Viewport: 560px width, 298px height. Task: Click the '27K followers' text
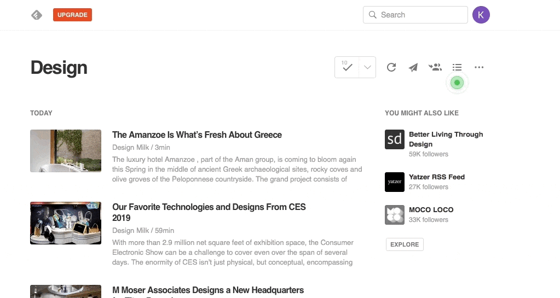(x=429, y=187)
